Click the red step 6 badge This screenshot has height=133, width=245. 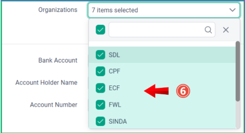pos(183,91)
